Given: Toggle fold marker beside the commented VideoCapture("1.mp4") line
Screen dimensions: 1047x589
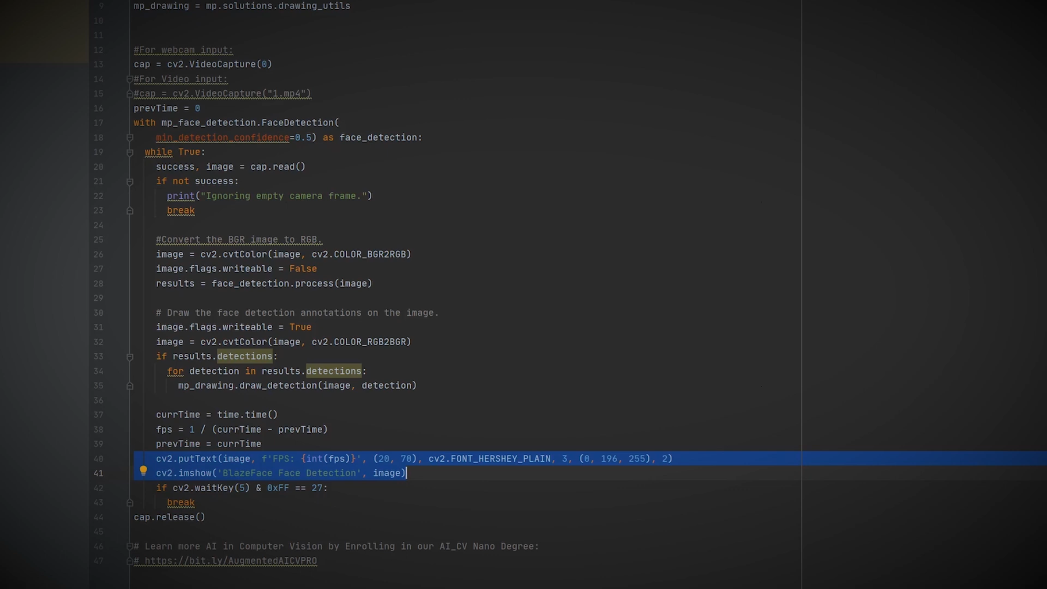Looking at the screenshot, I should pyautogui.click(x=130, y=94).
